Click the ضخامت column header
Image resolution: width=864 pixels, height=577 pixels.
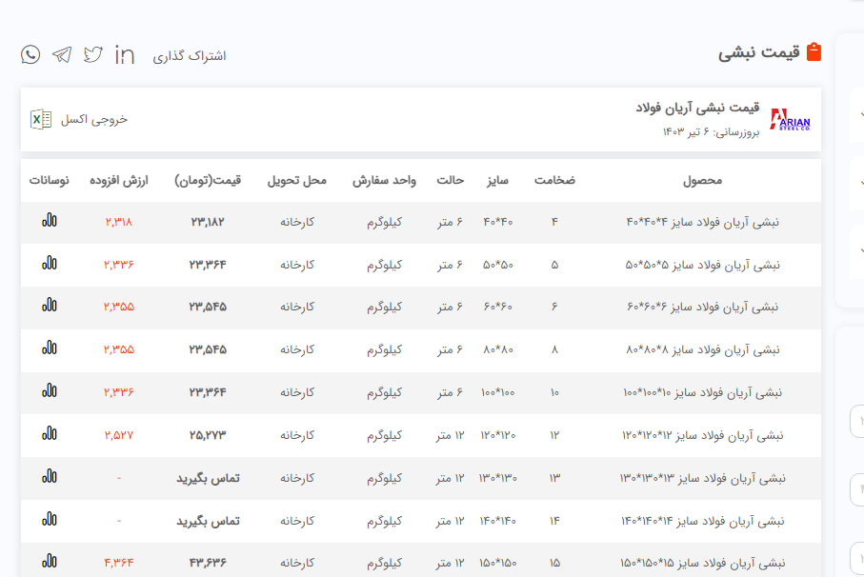coord(554,180)
